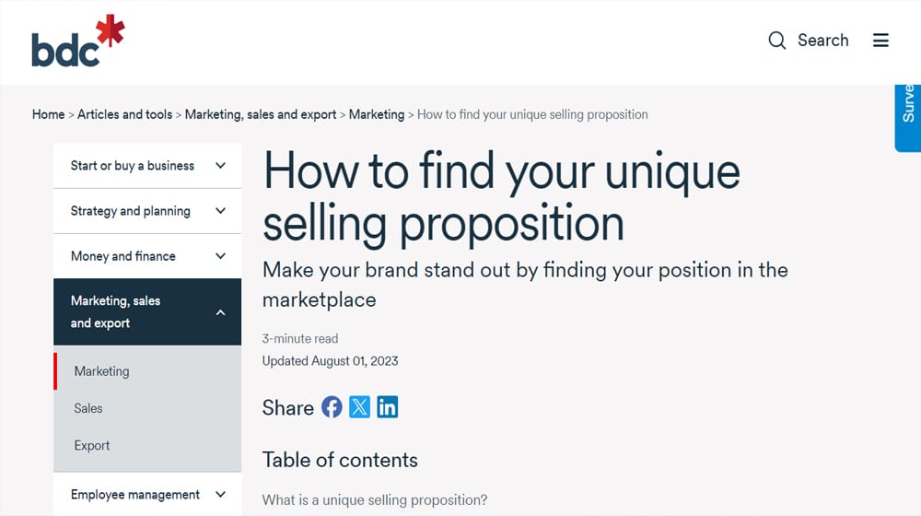The width and height of the screenshot is (921, 516).
Task: Open the Survey side tab
Action: click(907, 118)
